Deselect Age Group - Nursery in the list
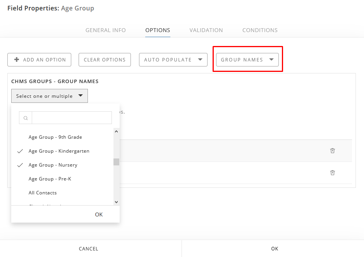Viewport: 364px width, 257px height. tap(53, 165)
